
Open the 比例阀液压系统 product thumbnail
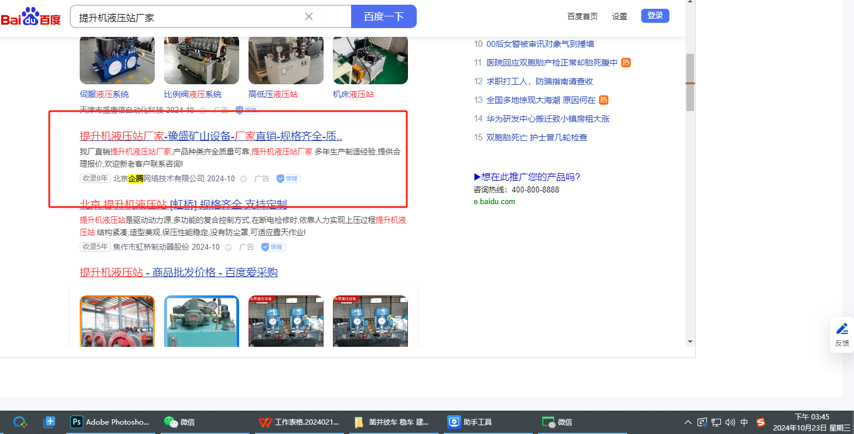[202, 60]
